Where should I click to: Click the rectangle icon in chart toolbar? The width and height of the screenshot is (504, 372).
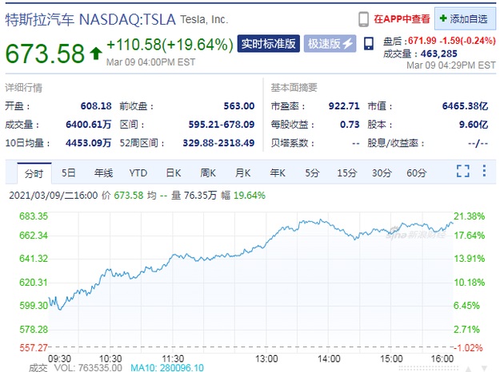coord(485,172)
